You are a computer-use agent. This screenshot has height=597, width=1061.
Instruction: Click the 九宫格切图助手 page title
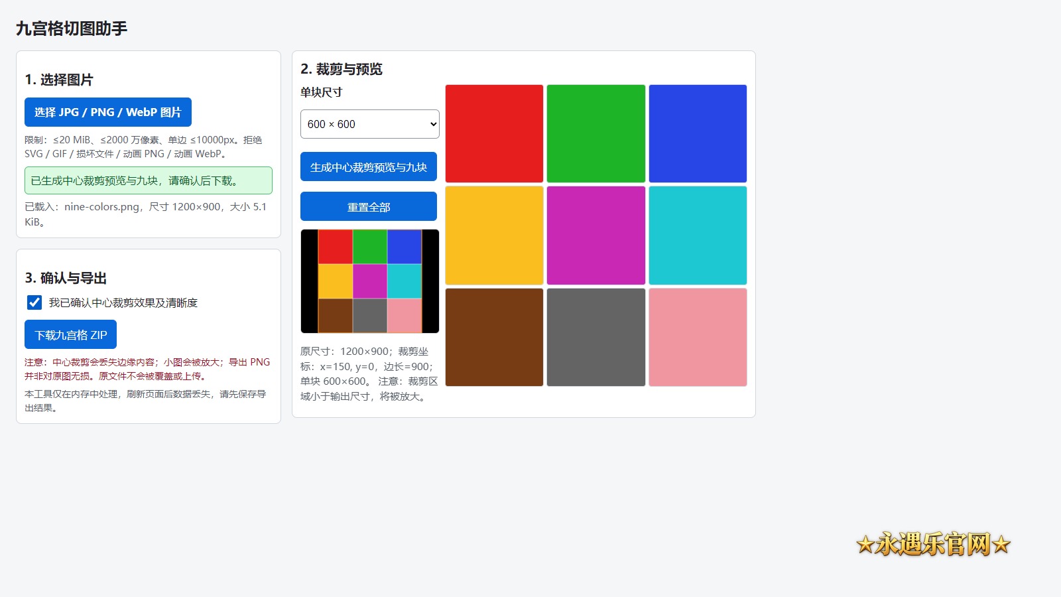[72, 29]
